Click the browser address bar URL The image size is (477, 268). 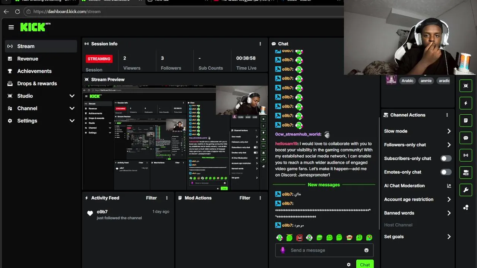[67, 12]
